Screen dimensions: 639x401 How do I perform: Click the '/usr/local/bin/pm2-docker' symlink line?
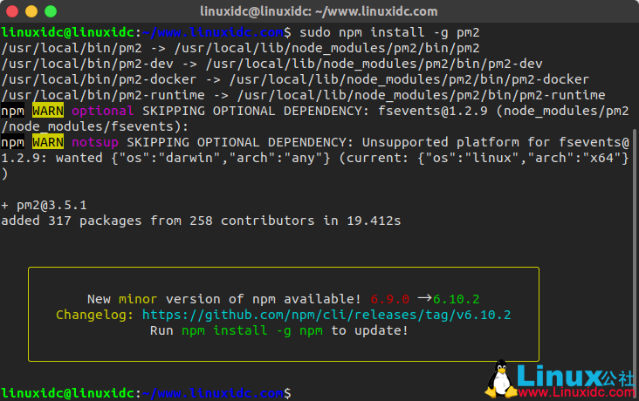(x=295, y=80)
